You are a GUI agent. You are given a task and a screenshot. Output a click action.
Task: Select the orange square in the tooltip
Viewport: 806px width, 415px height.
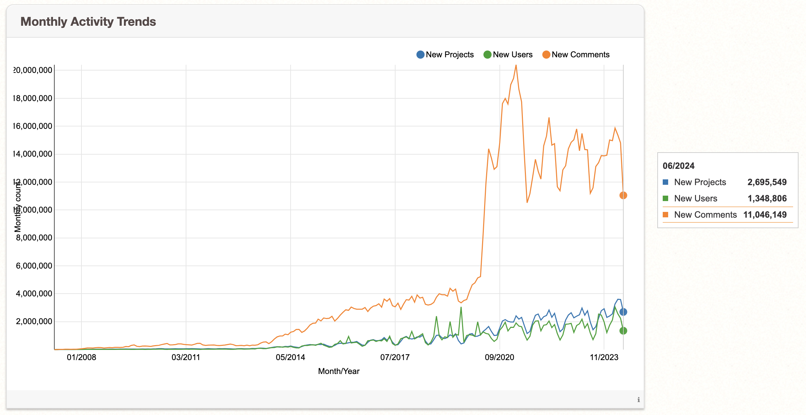point(666,215)
